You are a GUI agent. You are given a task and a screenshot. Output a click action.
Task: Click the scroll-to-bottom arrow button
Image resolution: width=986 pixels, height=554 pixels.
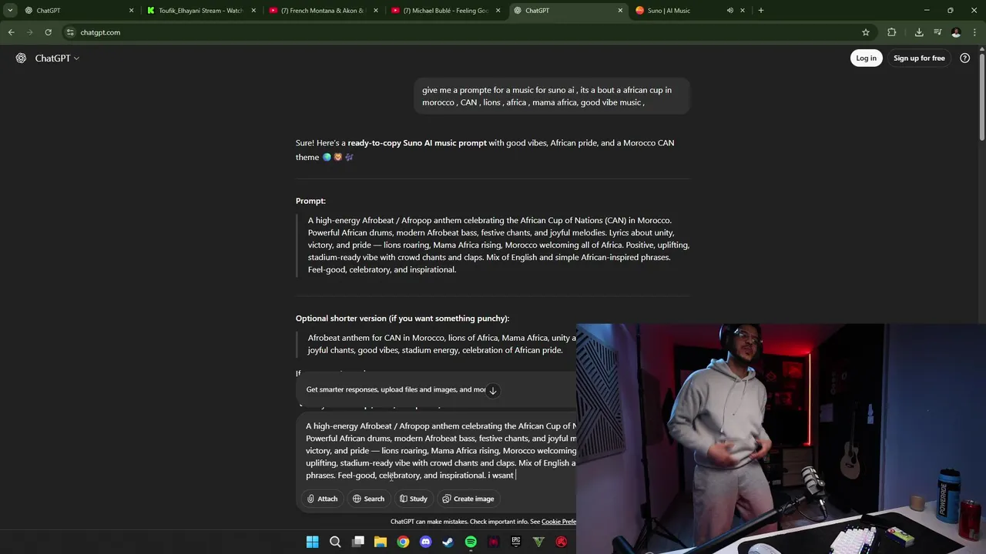493,390
